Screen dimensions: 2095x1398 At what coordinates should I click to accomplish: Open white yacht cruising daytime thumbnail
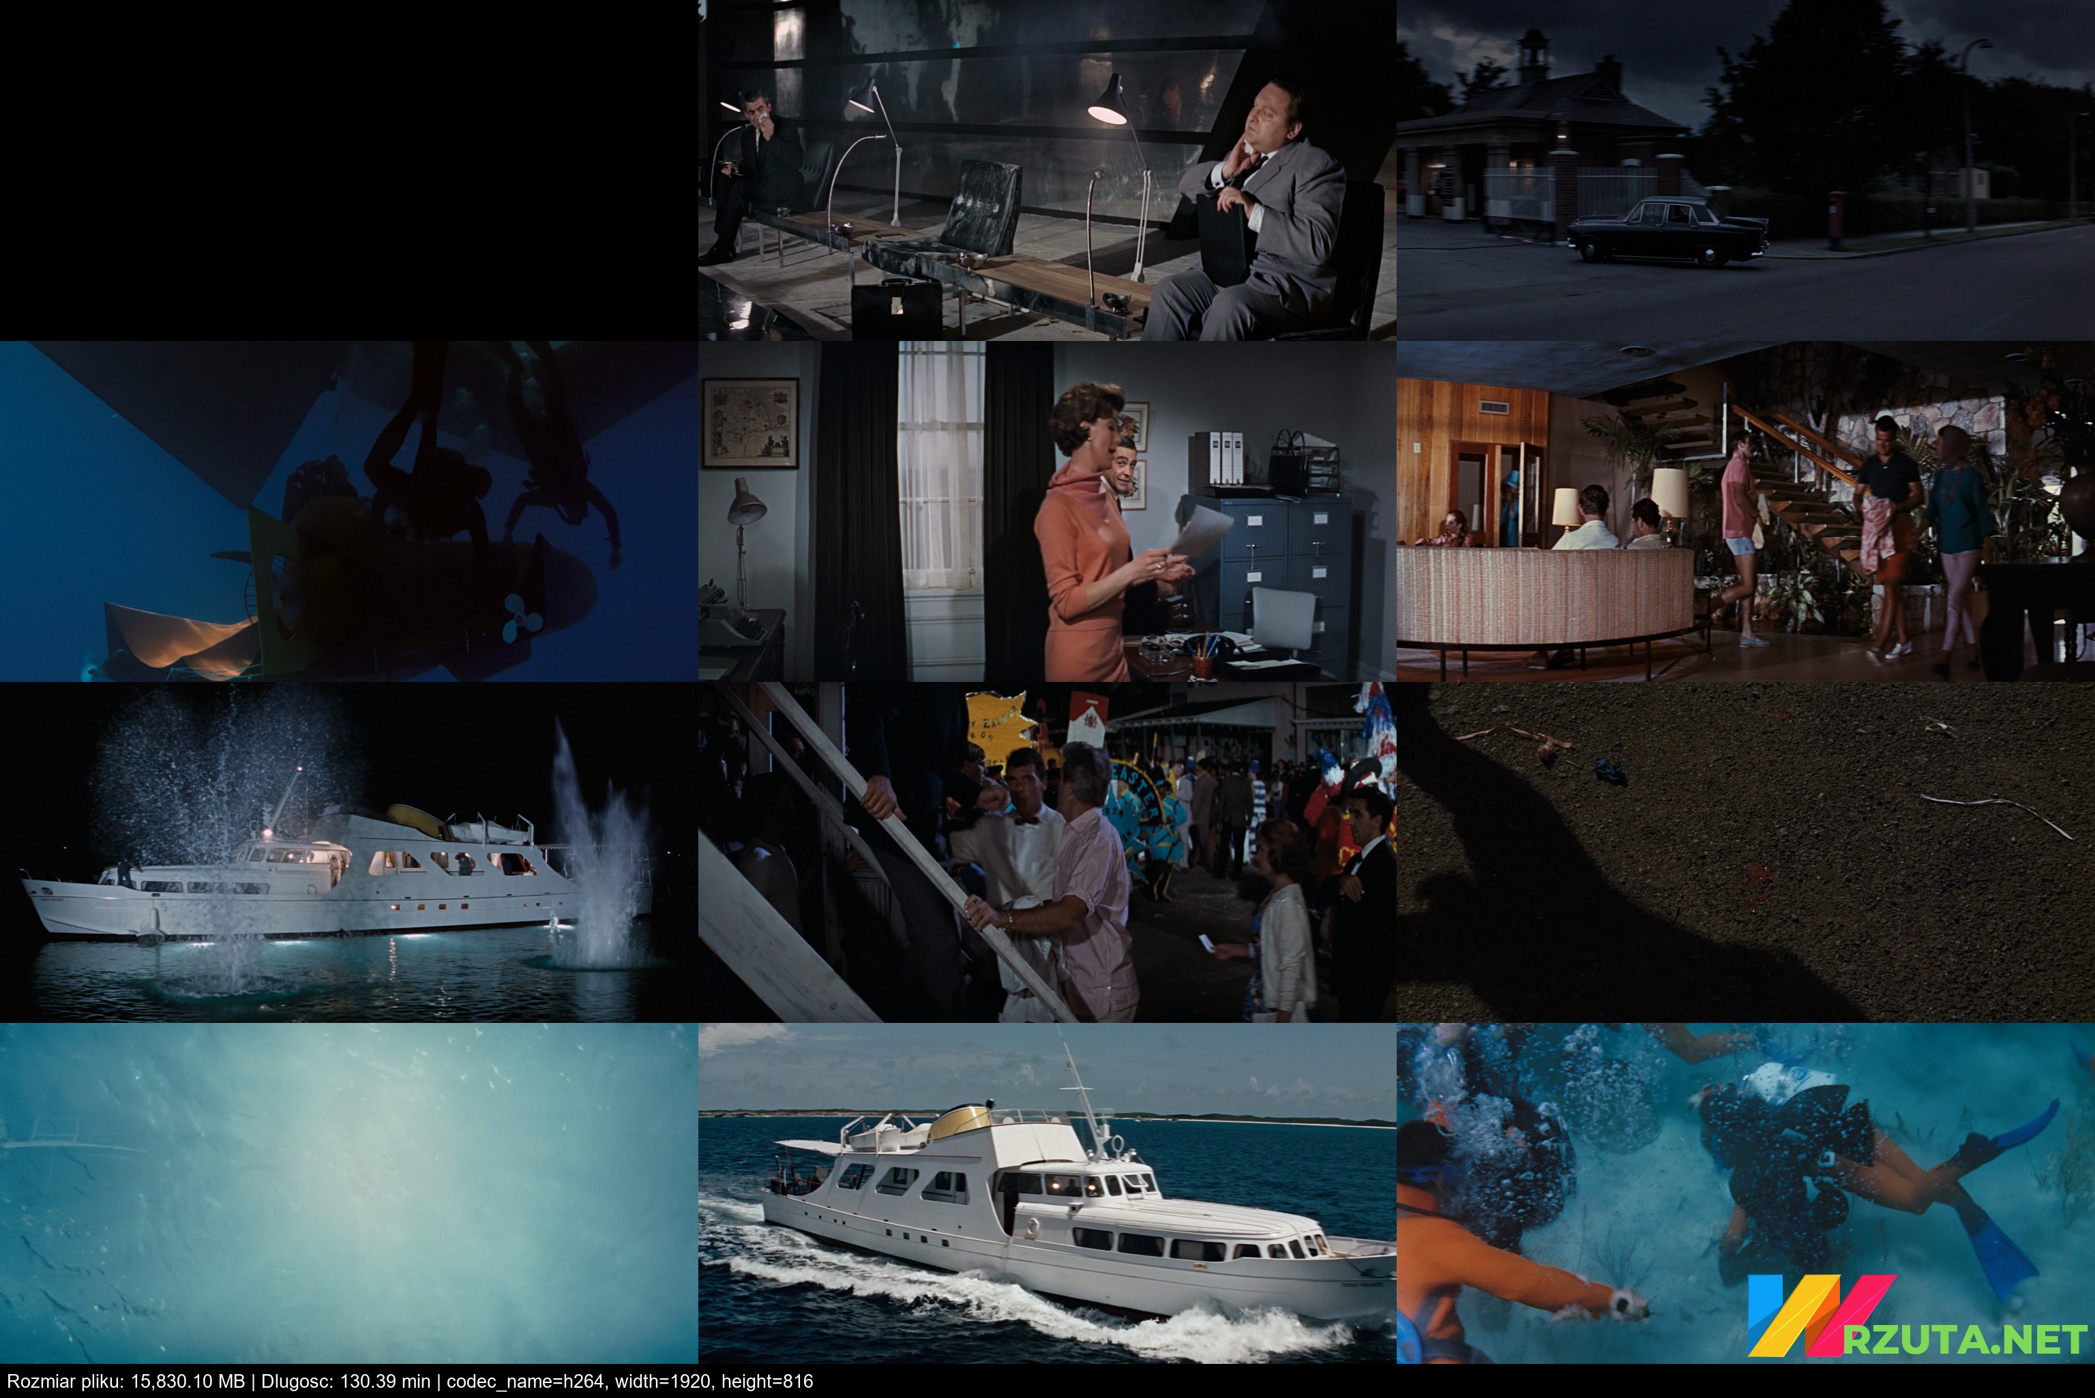[x=1047, y=1193]
